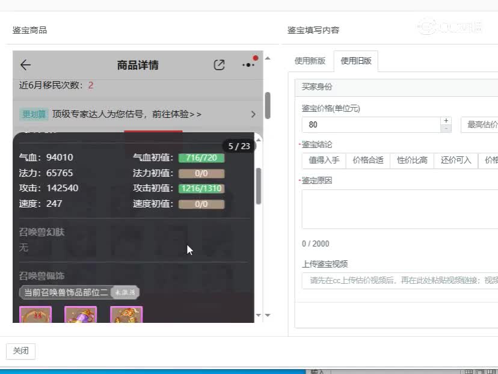
Task: Click the 近6月移民次数 value 2
Action: point(90,85)
